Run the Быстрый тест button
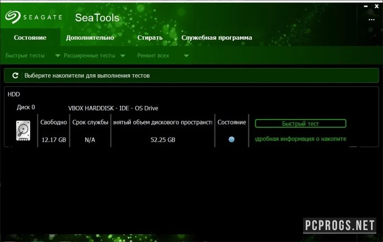The width and height of the screenshot is (383, 242). 301,124
